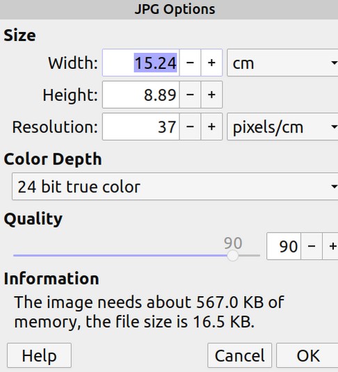Open Help for JPG Options
The width and height of the screenshot is (338, 372).
[39, 355]
